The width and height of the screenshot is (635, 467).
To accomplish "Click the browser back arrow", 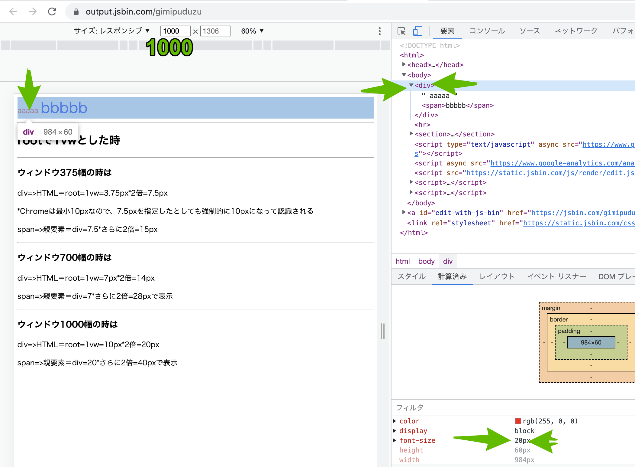I will tap(13, 11).
